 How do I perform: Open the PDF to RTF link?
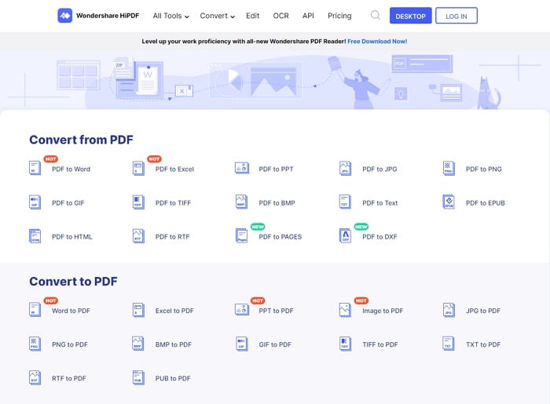click(172, 237)
